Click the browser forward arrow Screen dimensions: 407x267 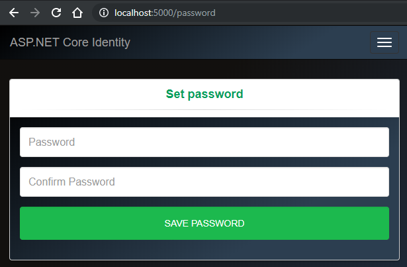(x=35, y=13)
